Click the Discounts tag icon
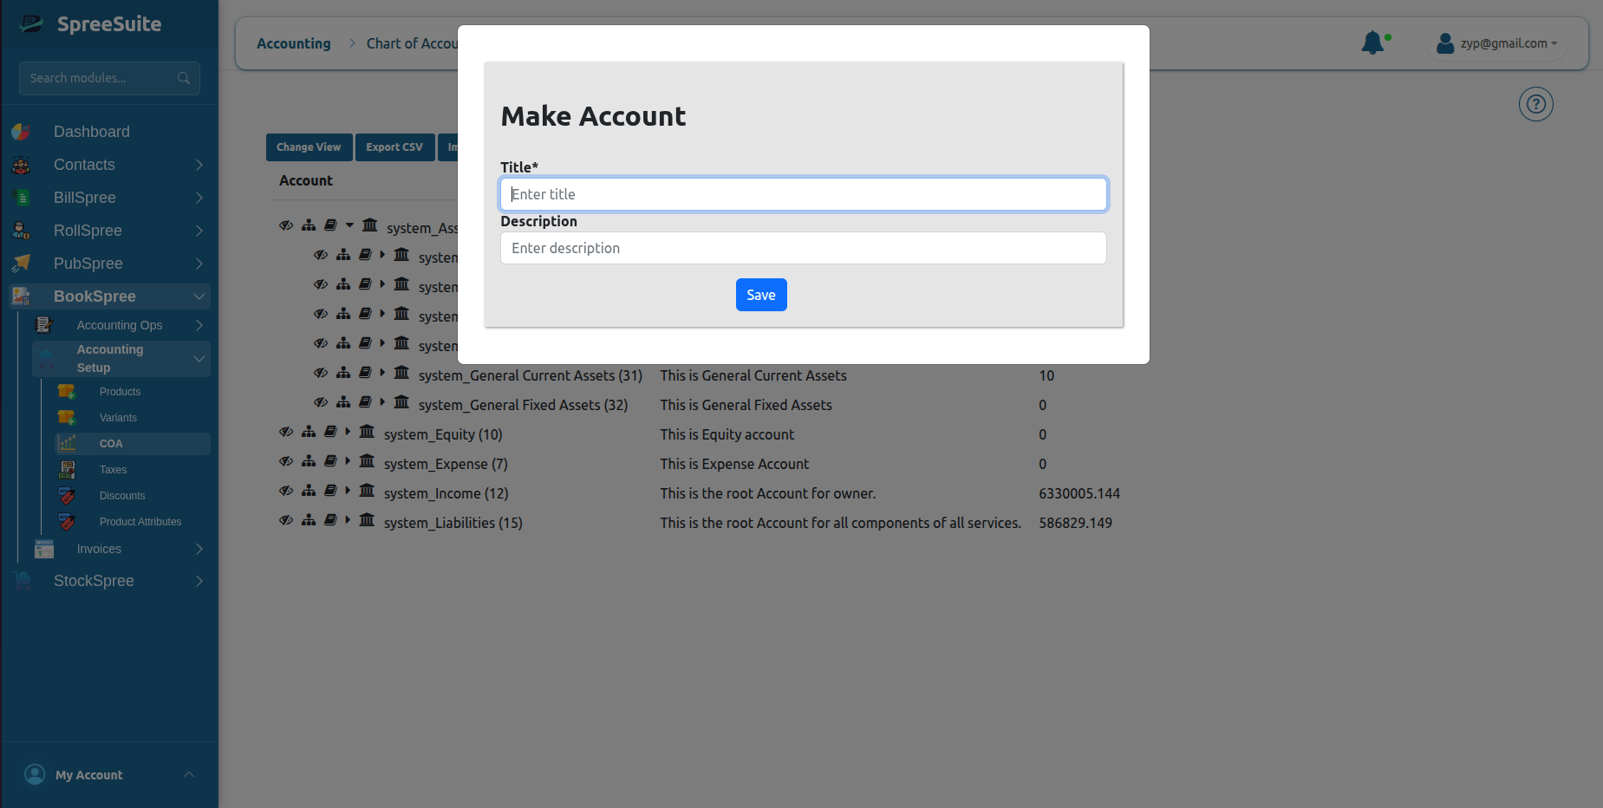 coord(67,496)
